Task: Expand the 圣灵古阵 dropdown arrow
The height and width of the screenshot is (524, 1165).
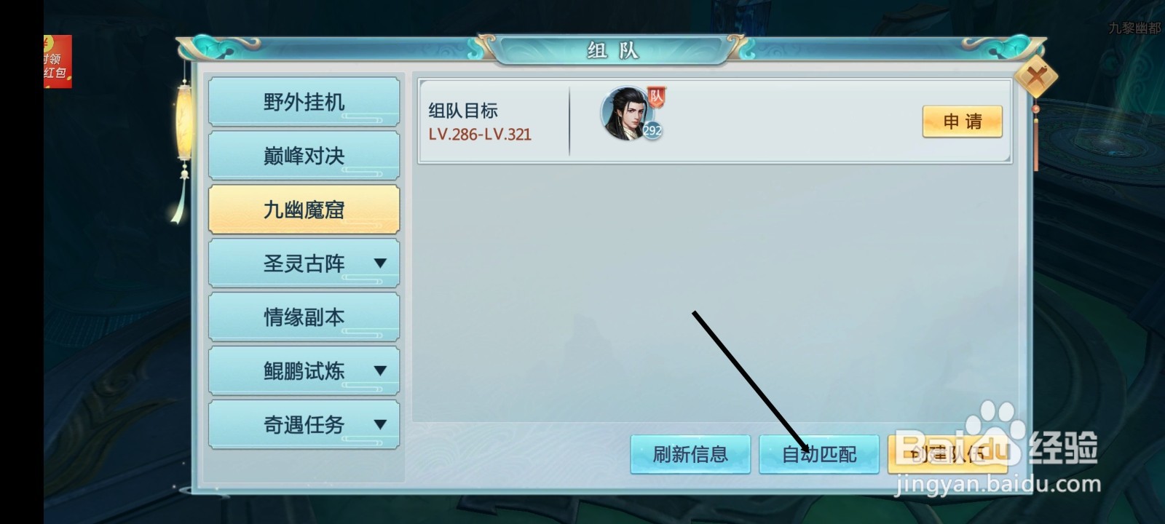Action: pyautogui.click(x=380, y=263)
